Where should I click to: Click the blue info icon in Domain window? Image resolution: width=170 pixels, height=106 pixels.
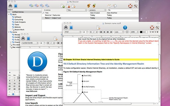[x=125, y=27]
